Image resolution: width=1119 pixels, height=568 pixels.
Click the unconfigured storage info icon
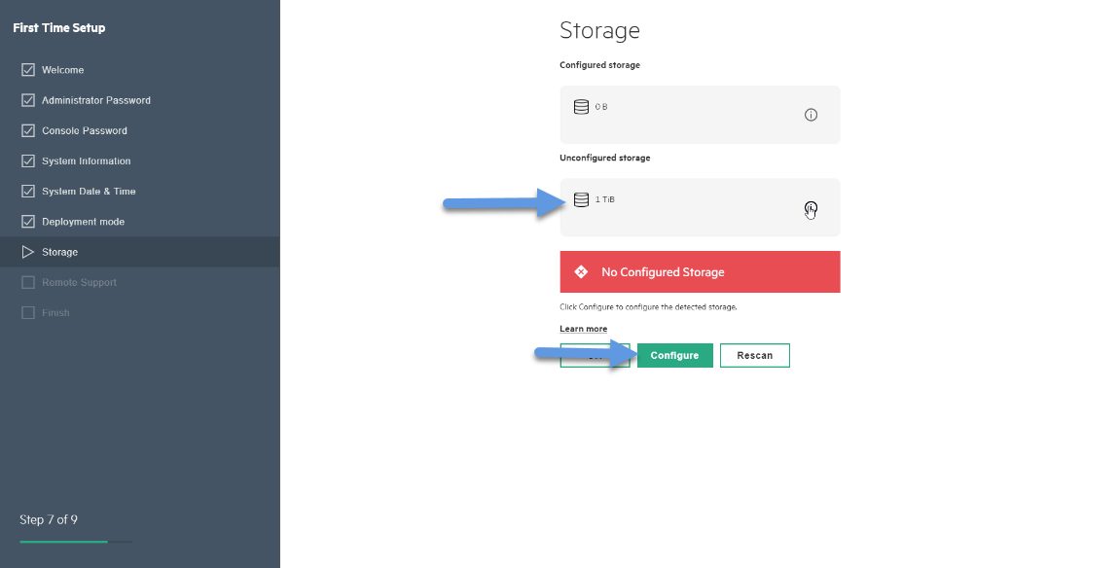(811, 207)
